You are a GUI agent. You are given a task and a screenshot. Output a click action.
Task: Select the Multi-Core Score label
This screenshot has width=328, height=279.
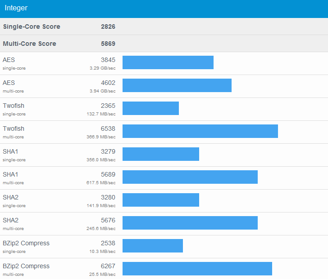click(x=30, y=44)
